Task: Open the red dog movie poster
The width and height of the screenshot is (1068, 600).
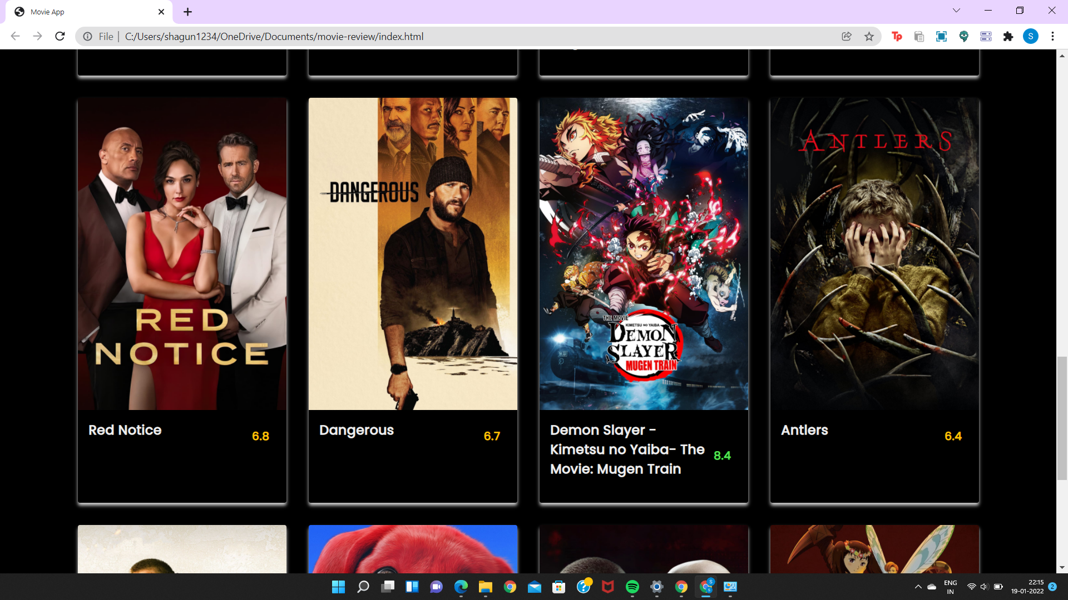Action: point(413,549)
